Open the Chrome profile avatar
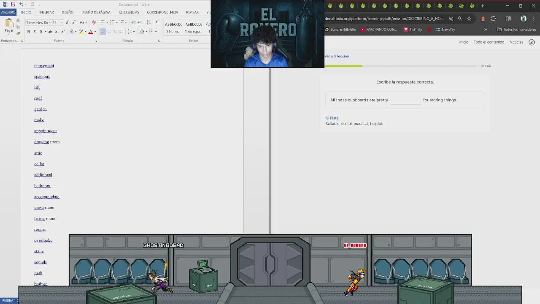The image size is (540, 304). (x=524, y=19)
